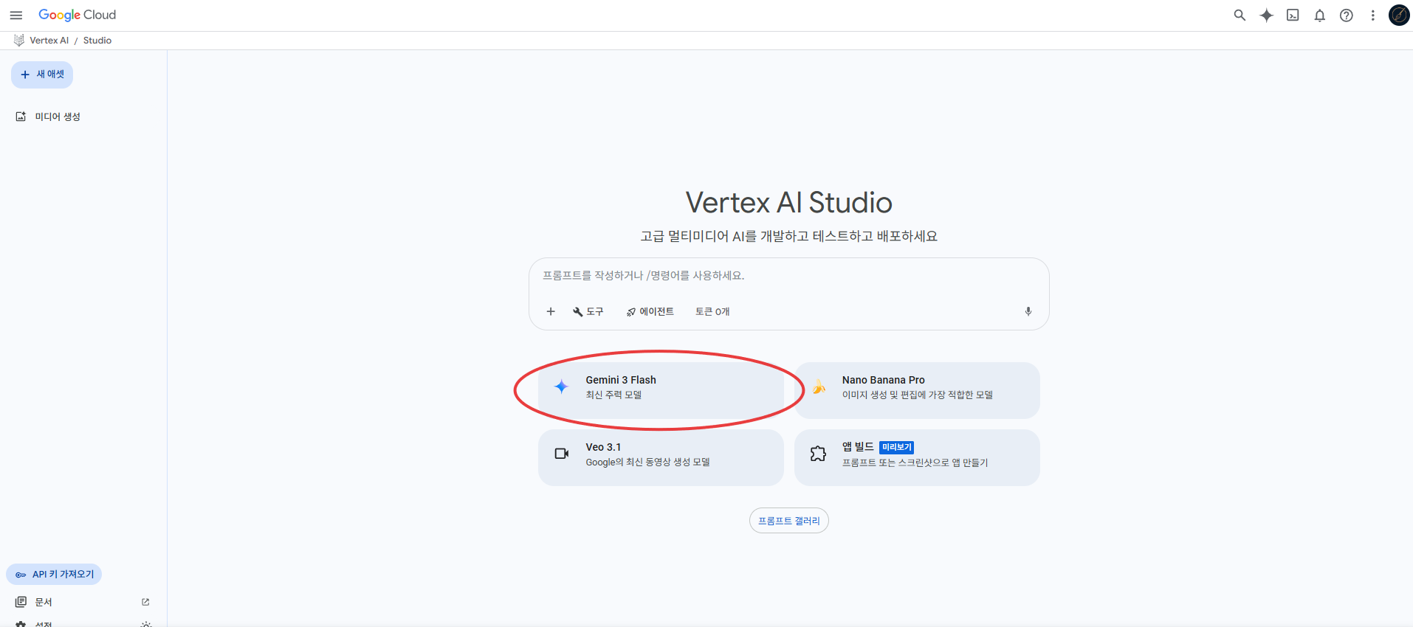Click the Google Cloud logo
This screenshot has height=627, width=1413.
(x=78, y=15)
